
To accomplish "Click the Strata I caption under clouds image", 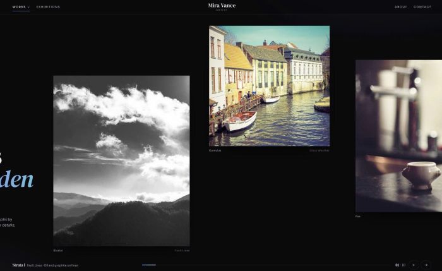I will pyautogui.click(x=58, y=250).
